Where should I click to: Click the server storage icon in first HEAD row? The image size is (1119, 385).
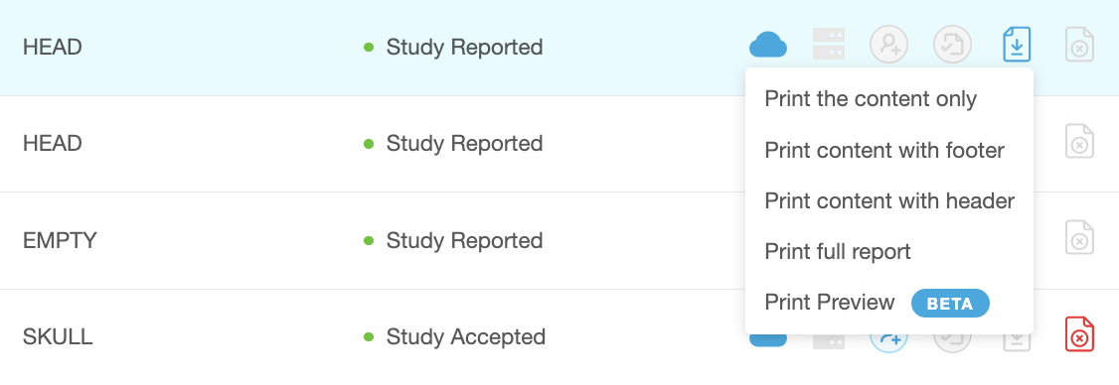tap(829, 45)
